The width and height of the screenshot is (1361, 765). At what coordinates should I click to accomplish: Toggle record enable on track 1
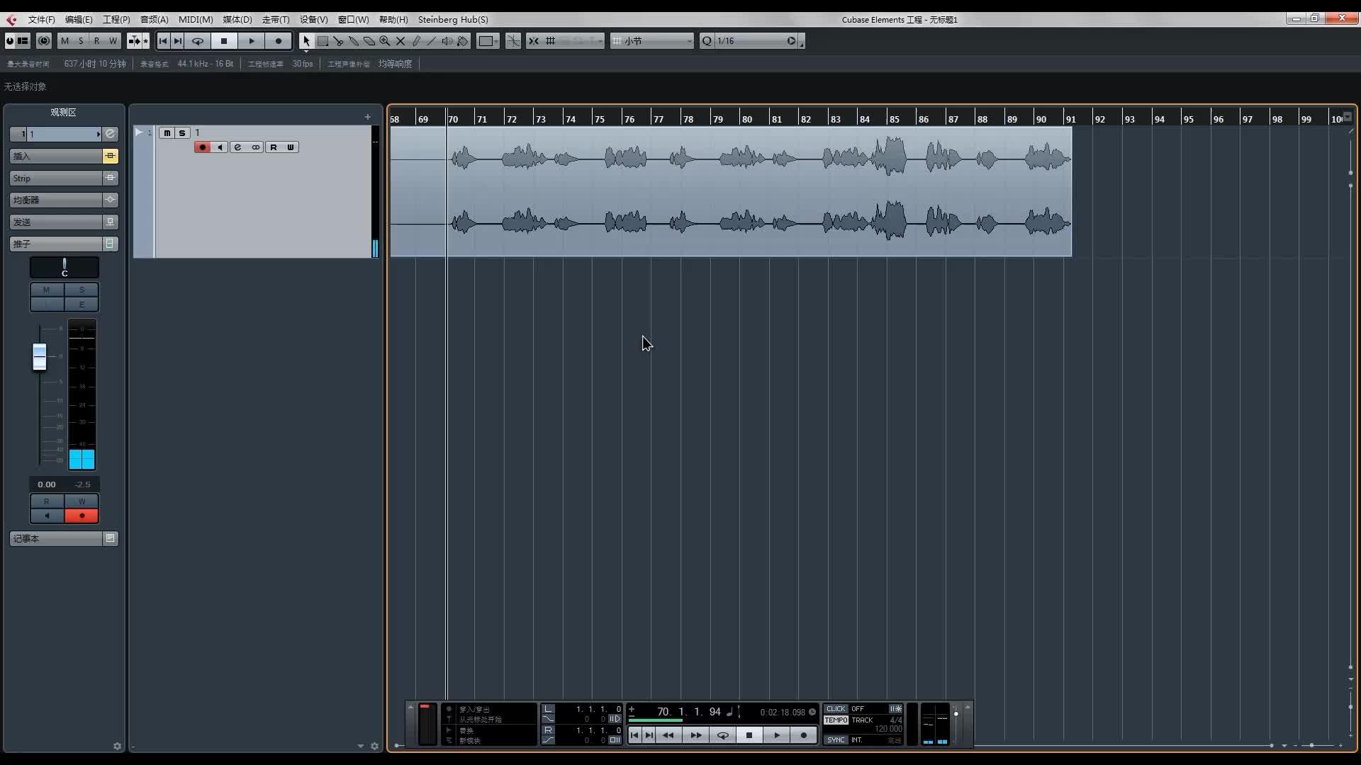[x=203, y=147]
